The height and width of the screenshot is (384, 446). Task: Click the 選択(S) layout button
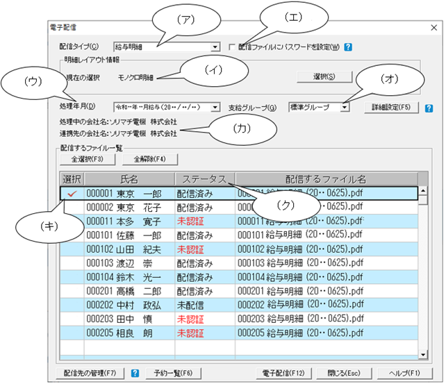pyautogui.click(x=324, y=77)
